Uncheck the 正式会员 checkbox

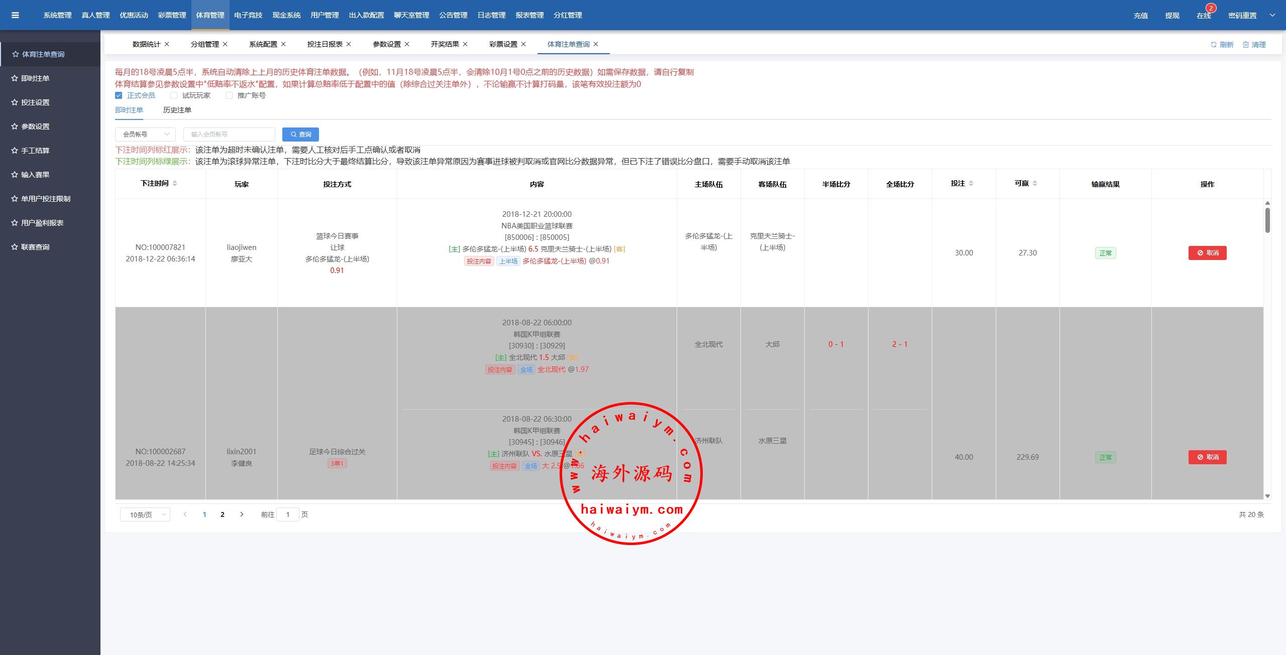[119, 95]
